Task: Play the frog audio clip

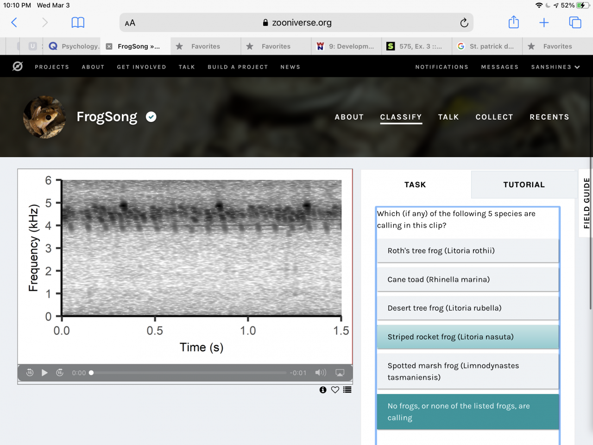Action: 44,373
